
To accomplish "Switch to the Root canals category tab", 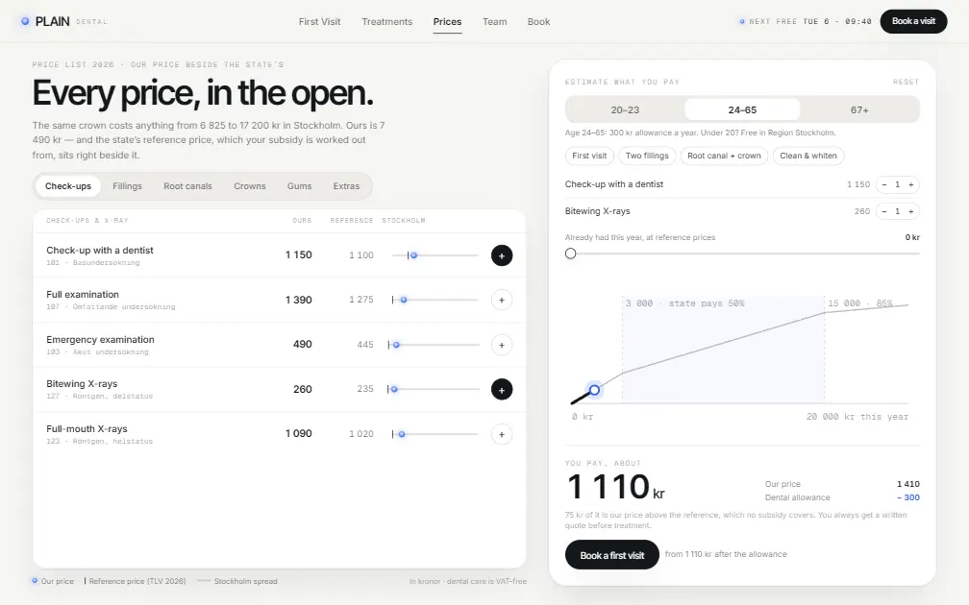I will (187, 186).
